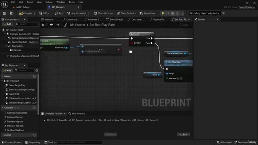Open Class Defaults
Viewport: 258px width, 145px height.
(126, 13)
